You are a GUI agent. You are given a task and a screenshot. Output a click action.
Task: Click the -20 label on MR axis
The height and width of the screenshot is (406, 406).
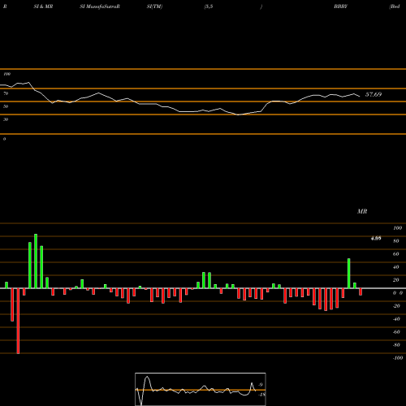pyautogui.click(x=396, y=306)
